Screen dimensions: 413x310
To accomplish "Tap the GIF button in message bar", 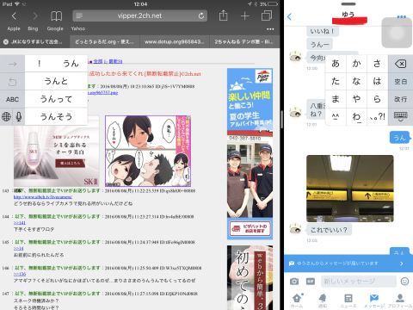I will (x=311, y=282).
